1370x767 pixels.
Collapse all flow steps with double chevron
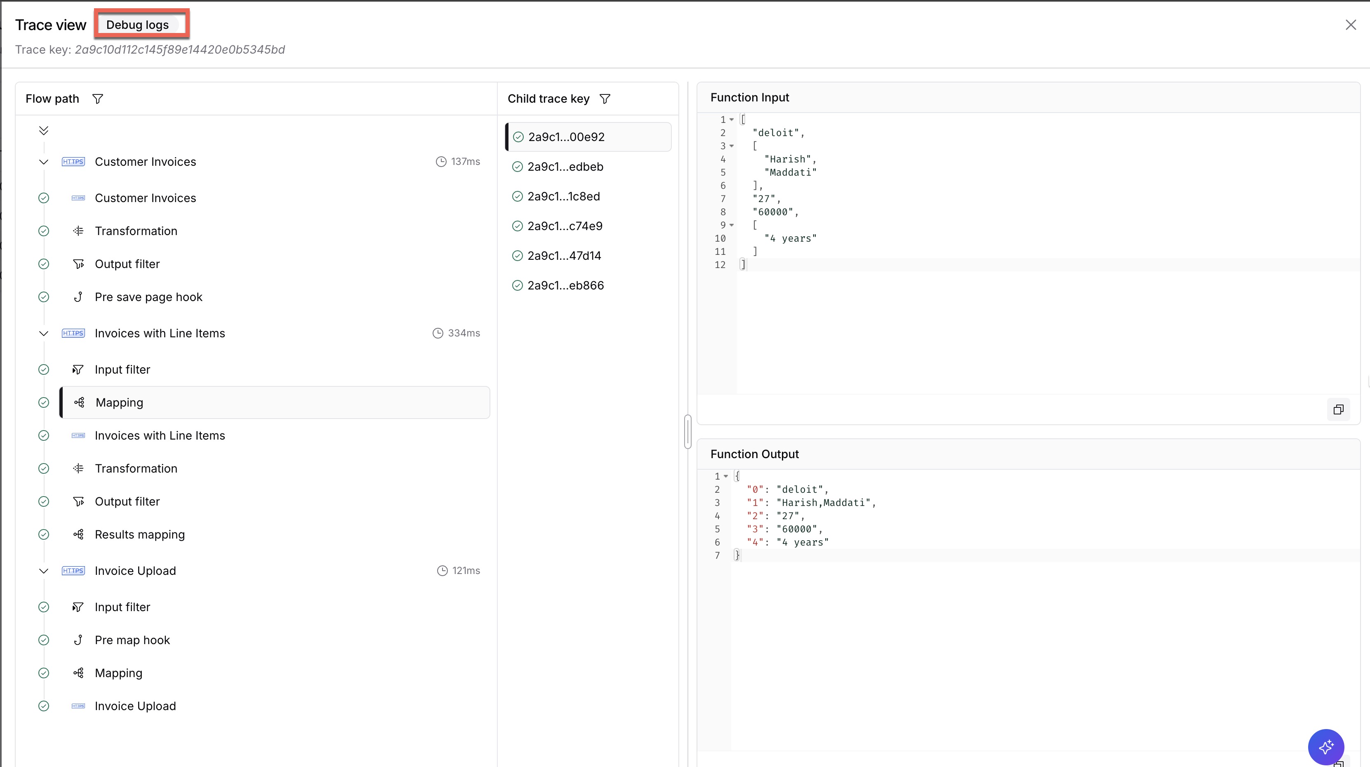44,130
